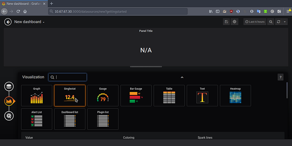Open the General settings tab icon
Screen dimensions: 292x146
9,116
